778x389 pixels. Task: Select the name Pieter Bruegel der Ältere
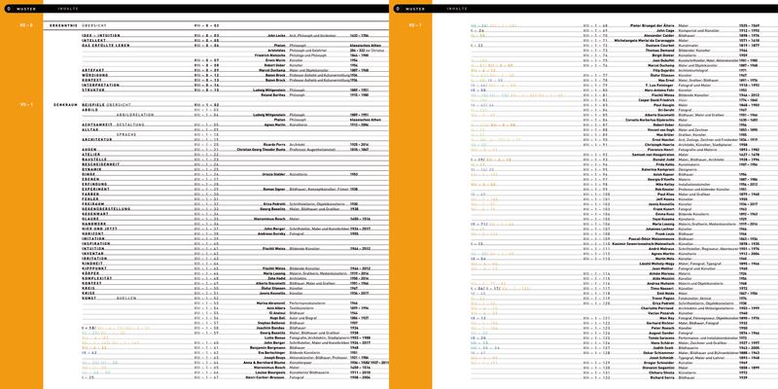coord(652,25)
